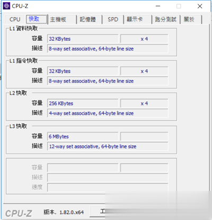Close the CPU-Z window
This screenshot has height=220, width=212.
(x=200, y=6)
